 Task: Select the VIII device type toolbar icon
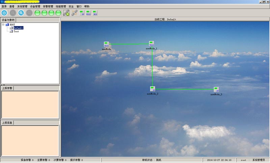[88, 13]
